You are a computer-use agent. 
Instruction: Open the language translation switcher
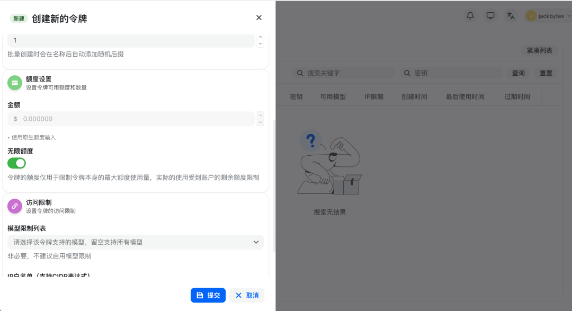pyautogui.click(x=511, y=16)
